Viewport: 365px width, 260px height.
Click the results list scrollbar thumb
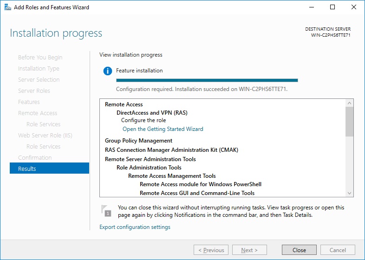tap(350, 122)
